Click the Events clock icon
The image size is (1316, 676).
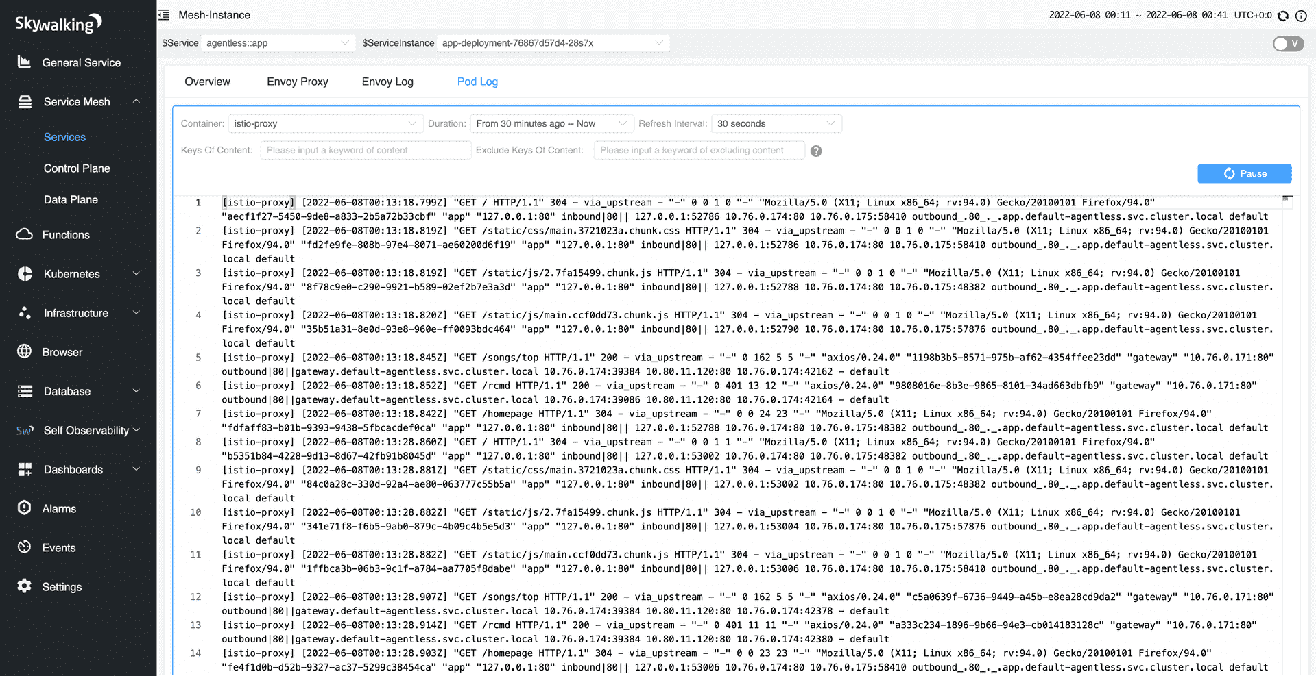pyautogui.click(x=24, y=547)
